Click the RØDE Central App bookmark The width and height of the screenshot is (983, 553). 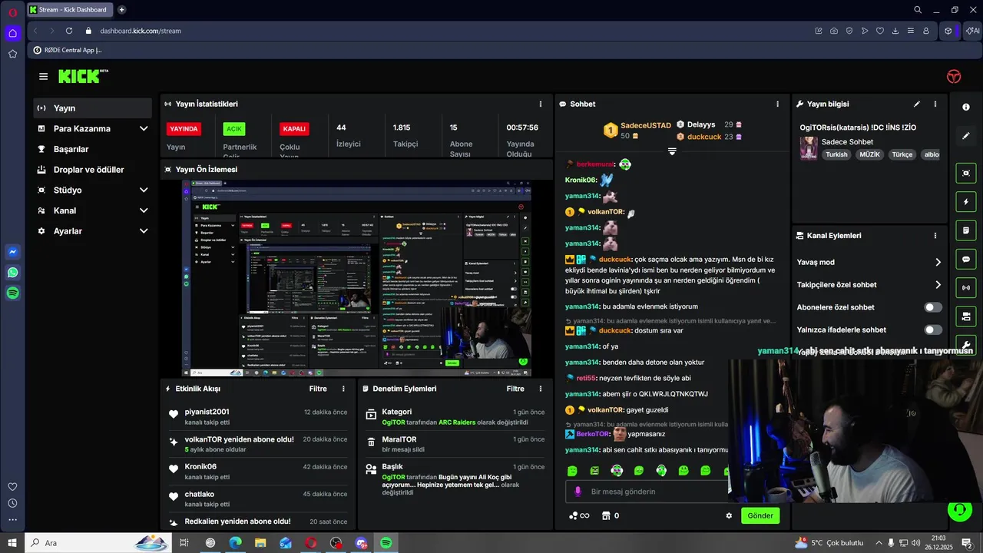(x=67, y=50)
